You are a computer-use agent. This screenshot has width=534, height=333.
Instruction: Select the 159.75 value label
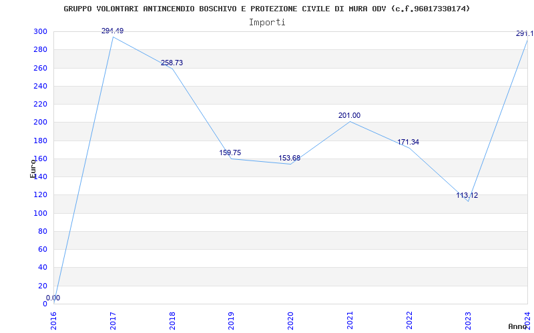(230, 153)
